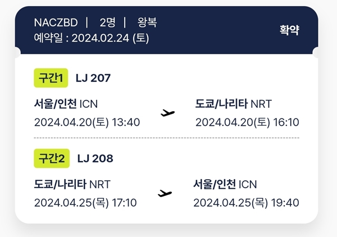The height and width of the screenshot is (237, 337).
Task: Open flight number LJ 207
Action: tap(93, 78)
